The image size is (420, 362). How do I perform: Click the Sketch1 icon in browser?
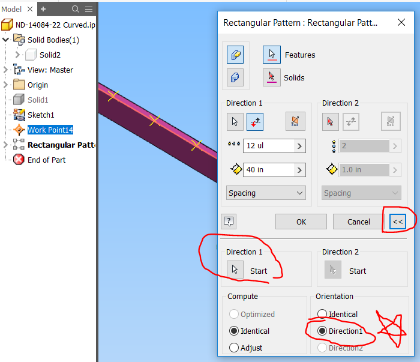pos(19,115)
